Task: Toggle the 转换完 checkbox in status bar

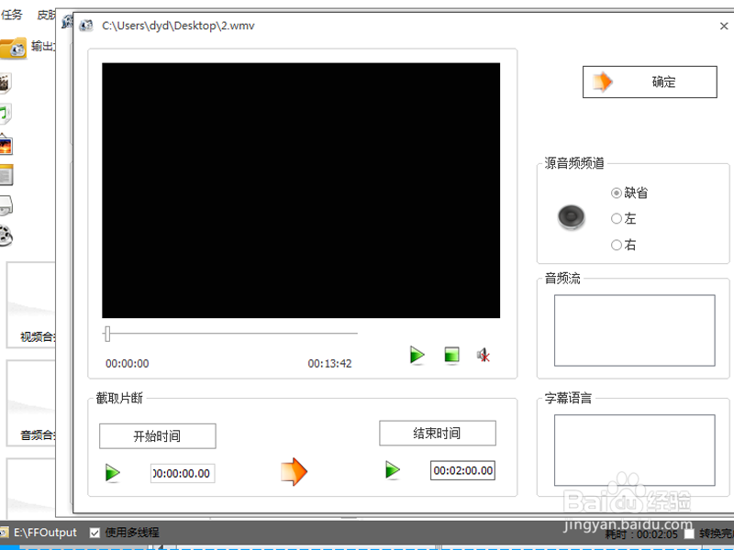Action: pyautogui.click(x=689, y=533)
